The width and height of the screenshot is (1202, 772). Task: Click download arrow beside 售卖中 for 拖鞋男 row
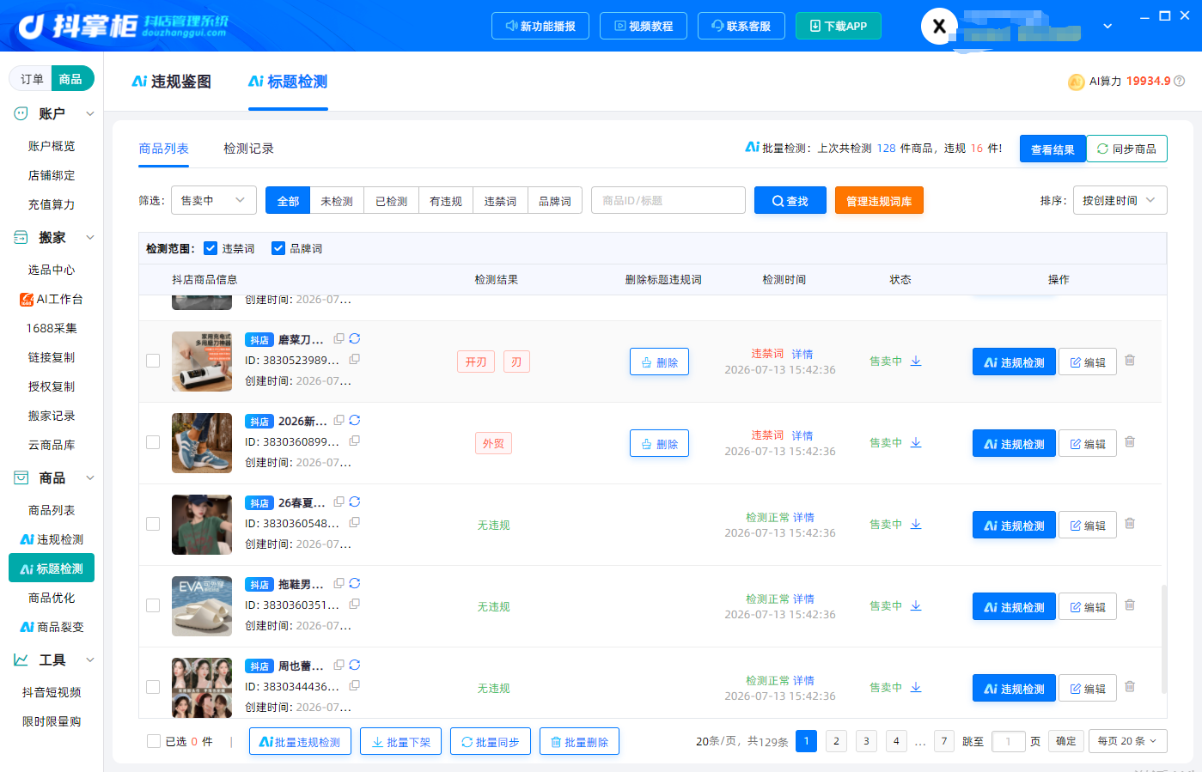click(916, 605)
